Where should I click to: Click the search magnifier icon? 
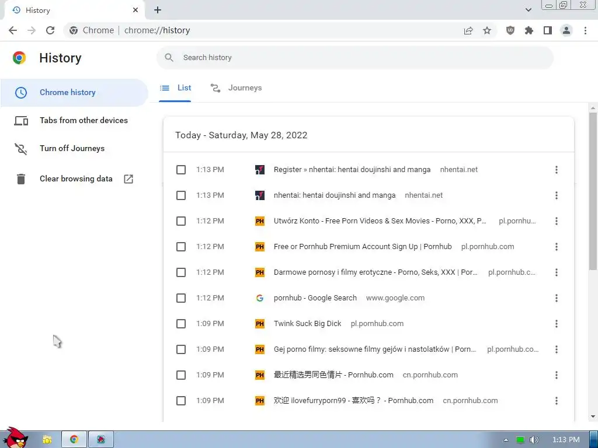169,58
